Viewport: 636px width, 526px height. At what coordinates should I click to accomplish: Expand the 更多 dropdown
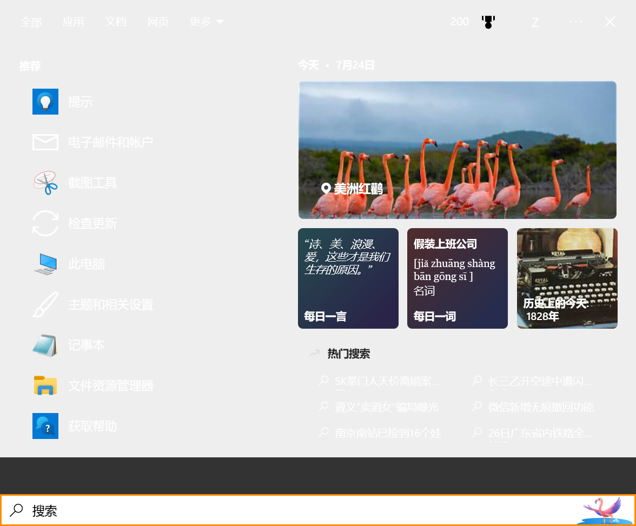[207, 22]
